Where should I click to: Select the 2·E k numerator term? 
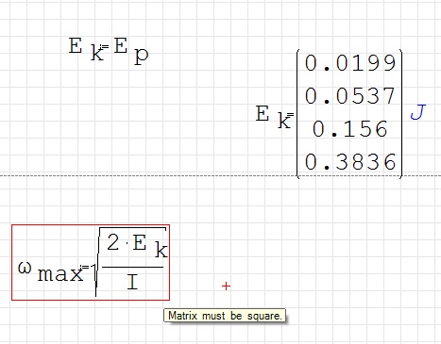[137, 246]
